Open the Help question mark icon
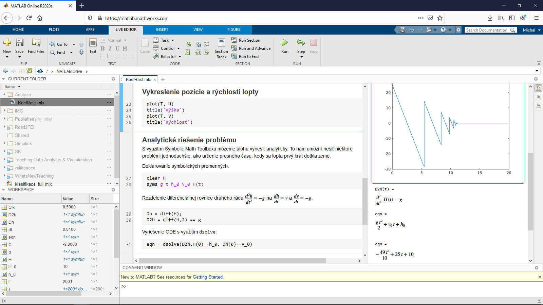Image resolution: width=543 pixels, height=305 pixels. click(x=443, y=30)
